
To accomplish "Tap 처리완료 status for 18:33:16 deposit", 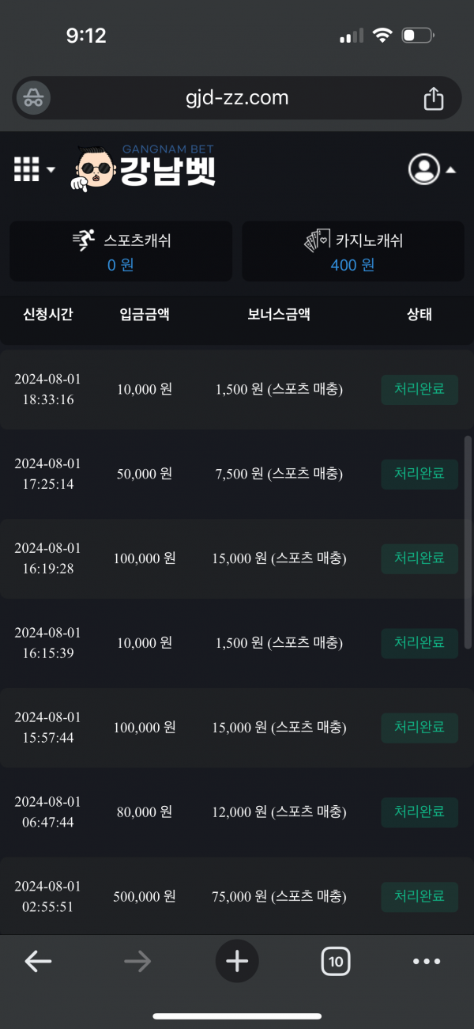I will (x=419, y=389).
